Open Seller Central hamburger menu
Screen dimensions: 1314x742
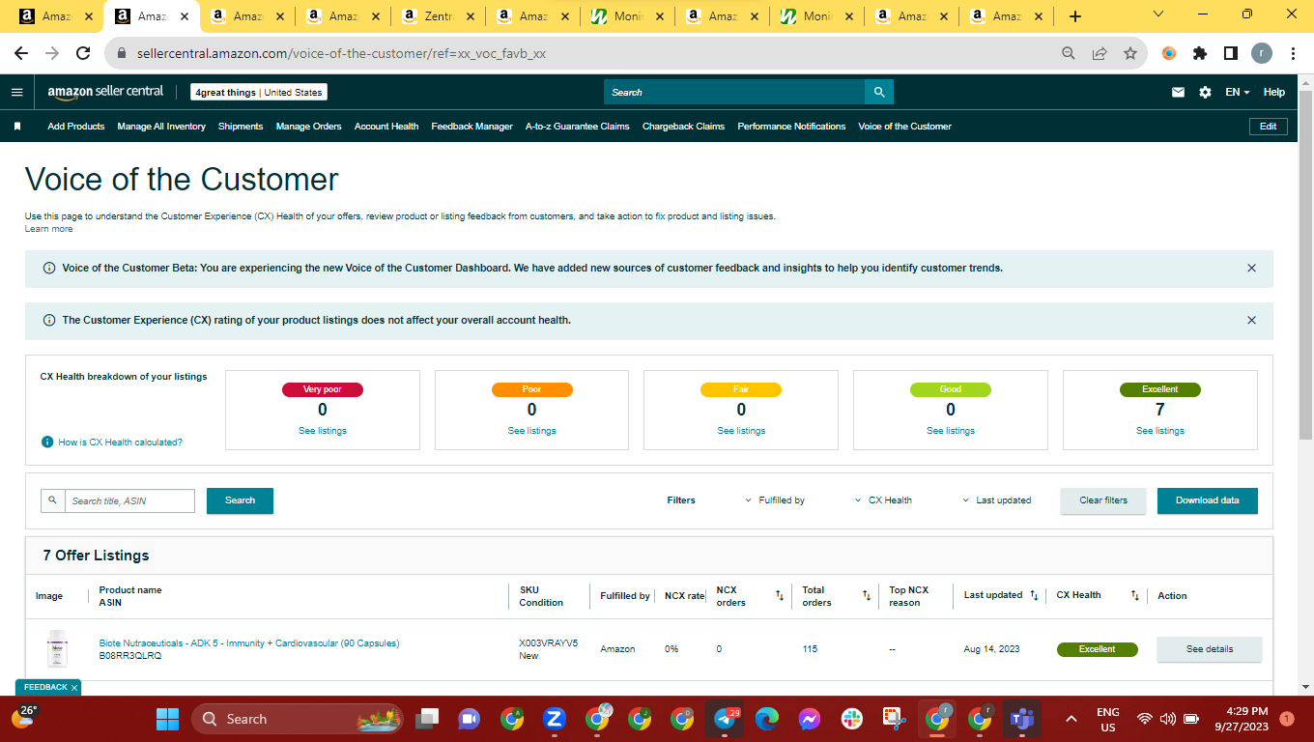click(16, 92)
